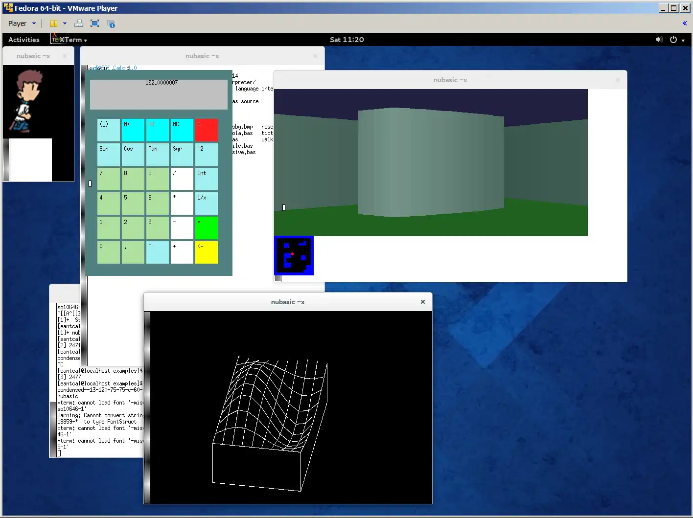Click the 'o8859-*" to type FontStruct' line
Screen dimensions: 693x518
pos(97,422)
